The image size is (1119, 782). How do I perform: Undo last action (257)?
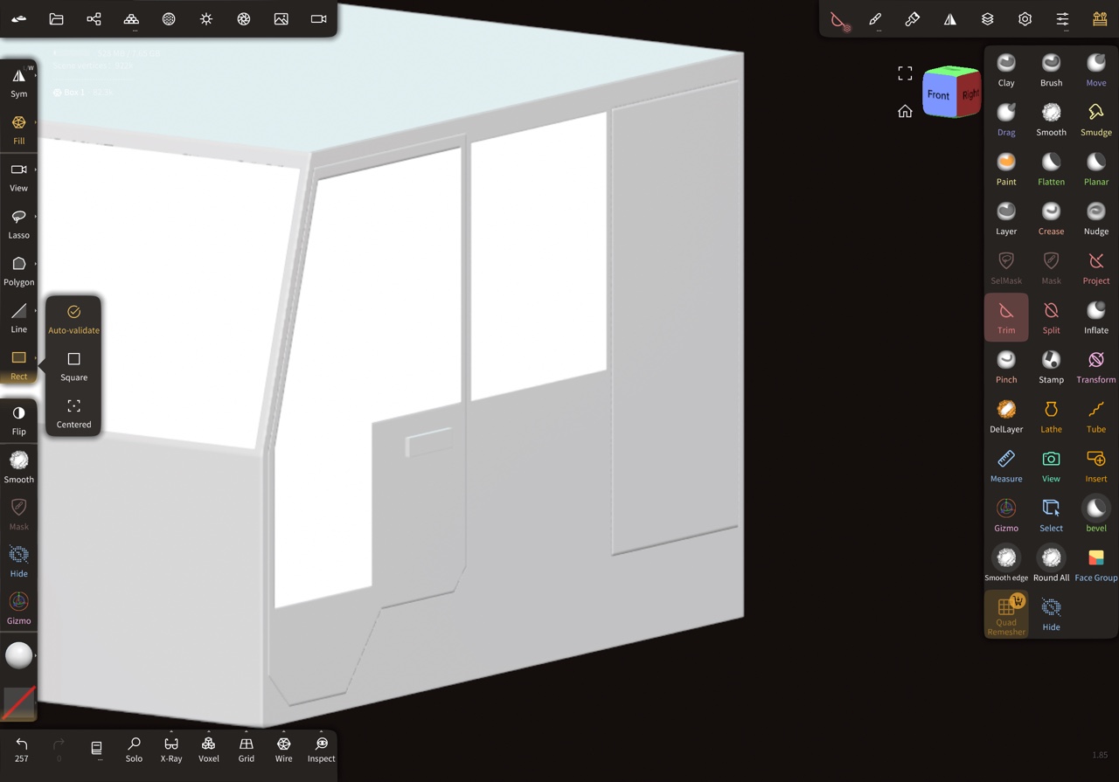22,749
